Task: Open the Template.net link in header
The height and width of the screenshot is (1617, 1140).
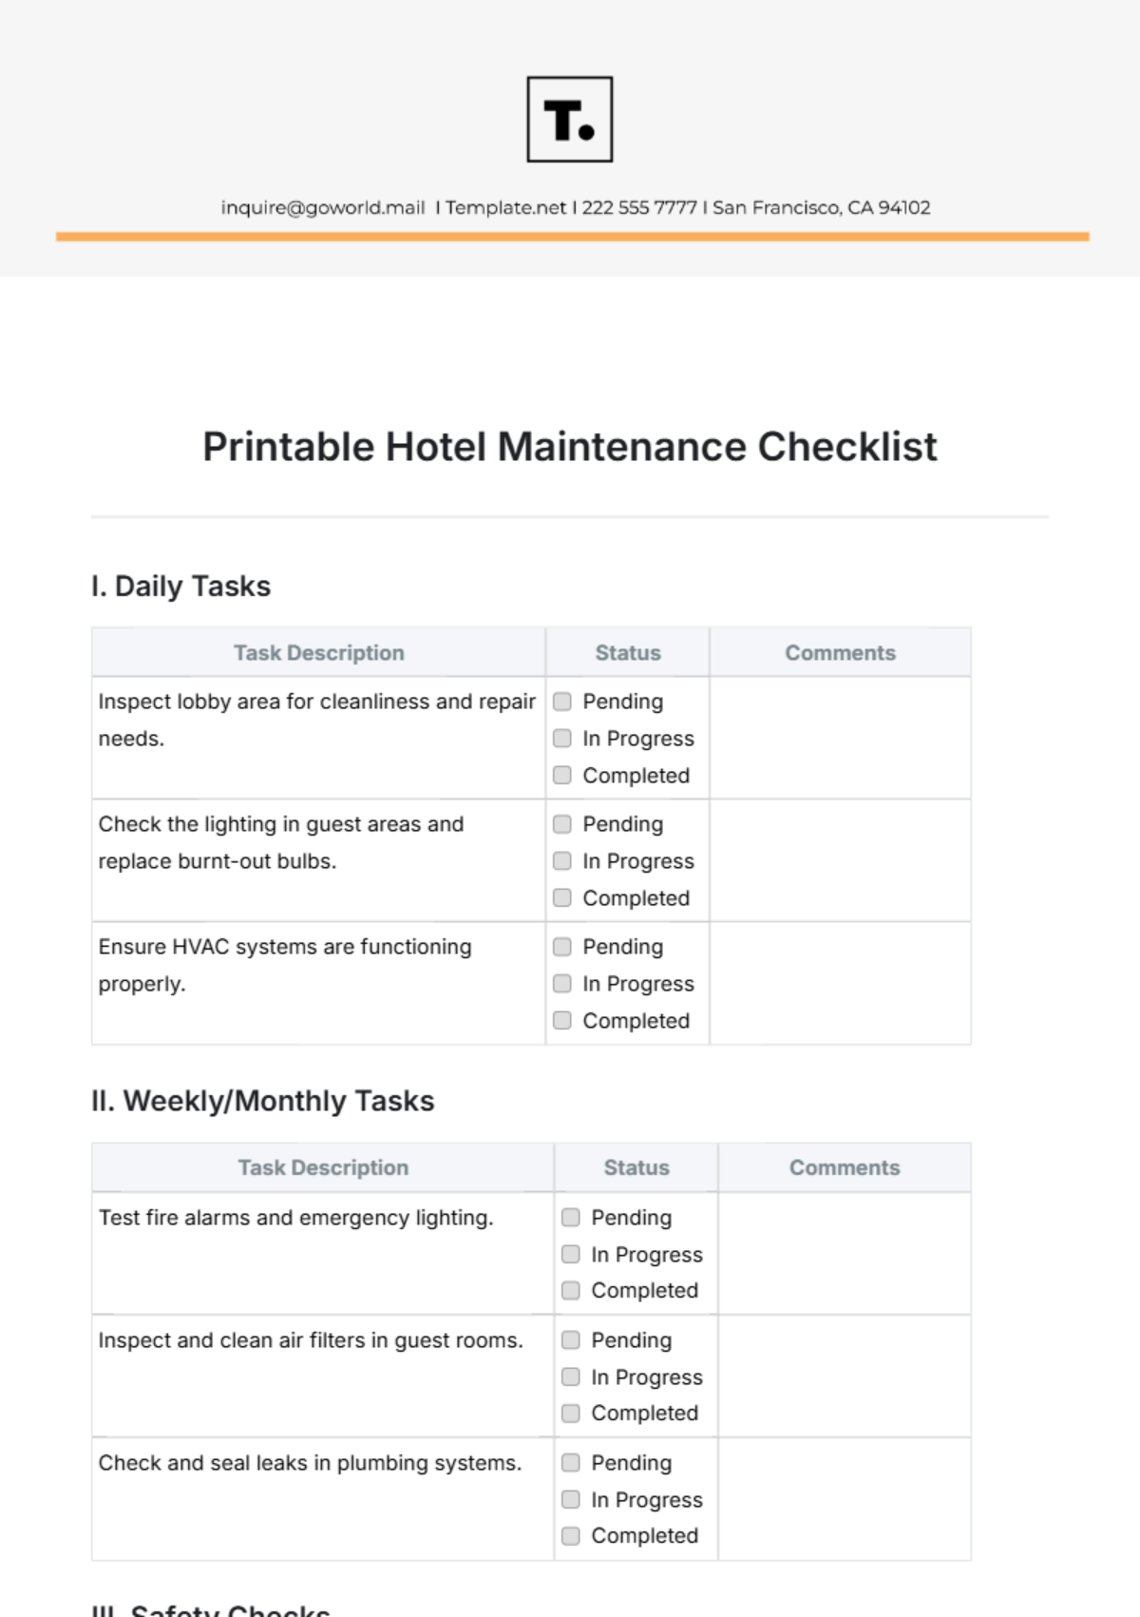Action: [x=505, y=208]
